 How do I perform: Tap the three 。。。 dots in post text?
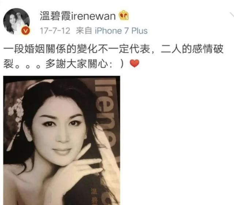click(x=28, y=66)
